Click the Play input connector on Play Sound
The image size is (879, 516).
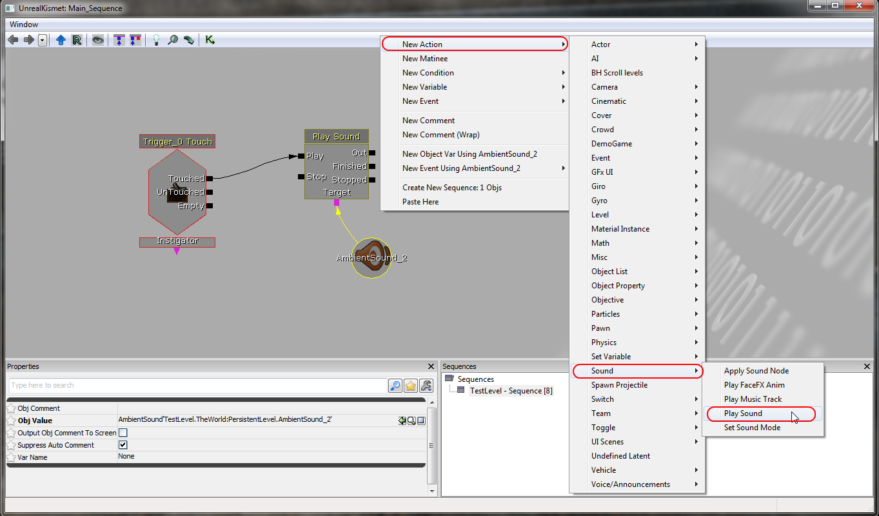pyautogui.click(x=301, y=155)
